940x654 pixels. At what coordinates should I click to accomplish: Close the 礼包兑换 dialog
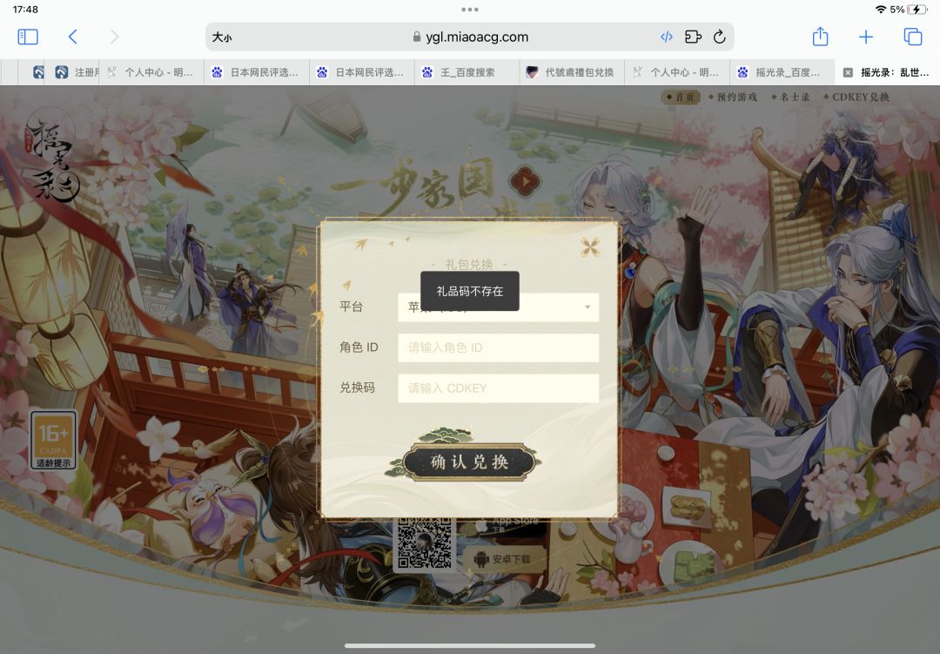(x=590, y=246)
